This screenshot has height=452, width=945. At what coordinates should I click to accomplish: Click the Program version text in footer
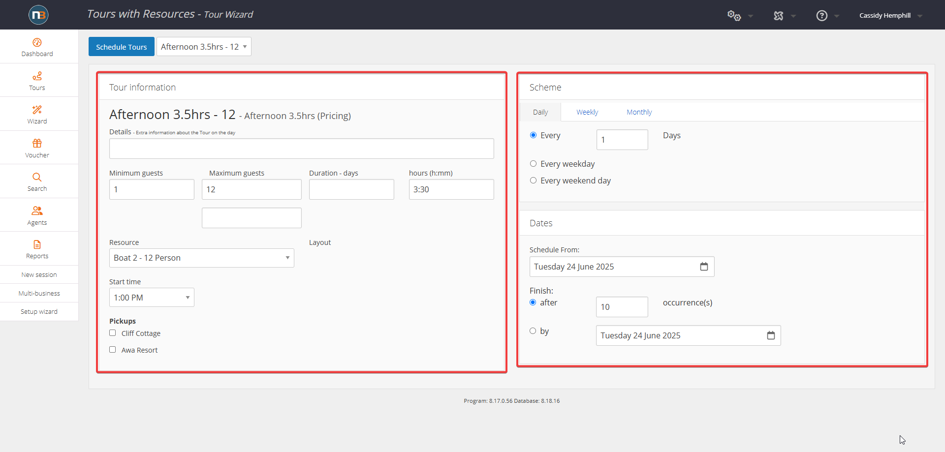[511, 401]
